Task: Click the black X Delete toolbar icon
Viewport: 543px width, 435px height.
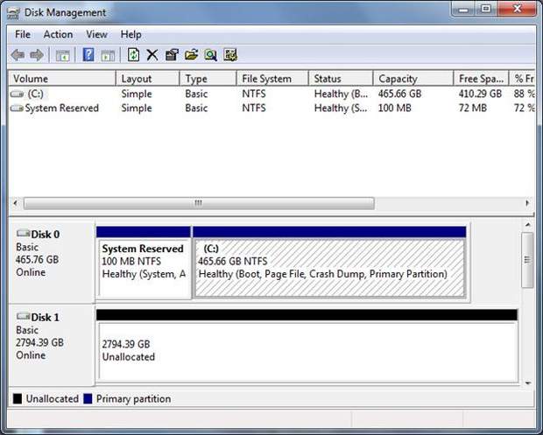Action: tap(152, 55)
